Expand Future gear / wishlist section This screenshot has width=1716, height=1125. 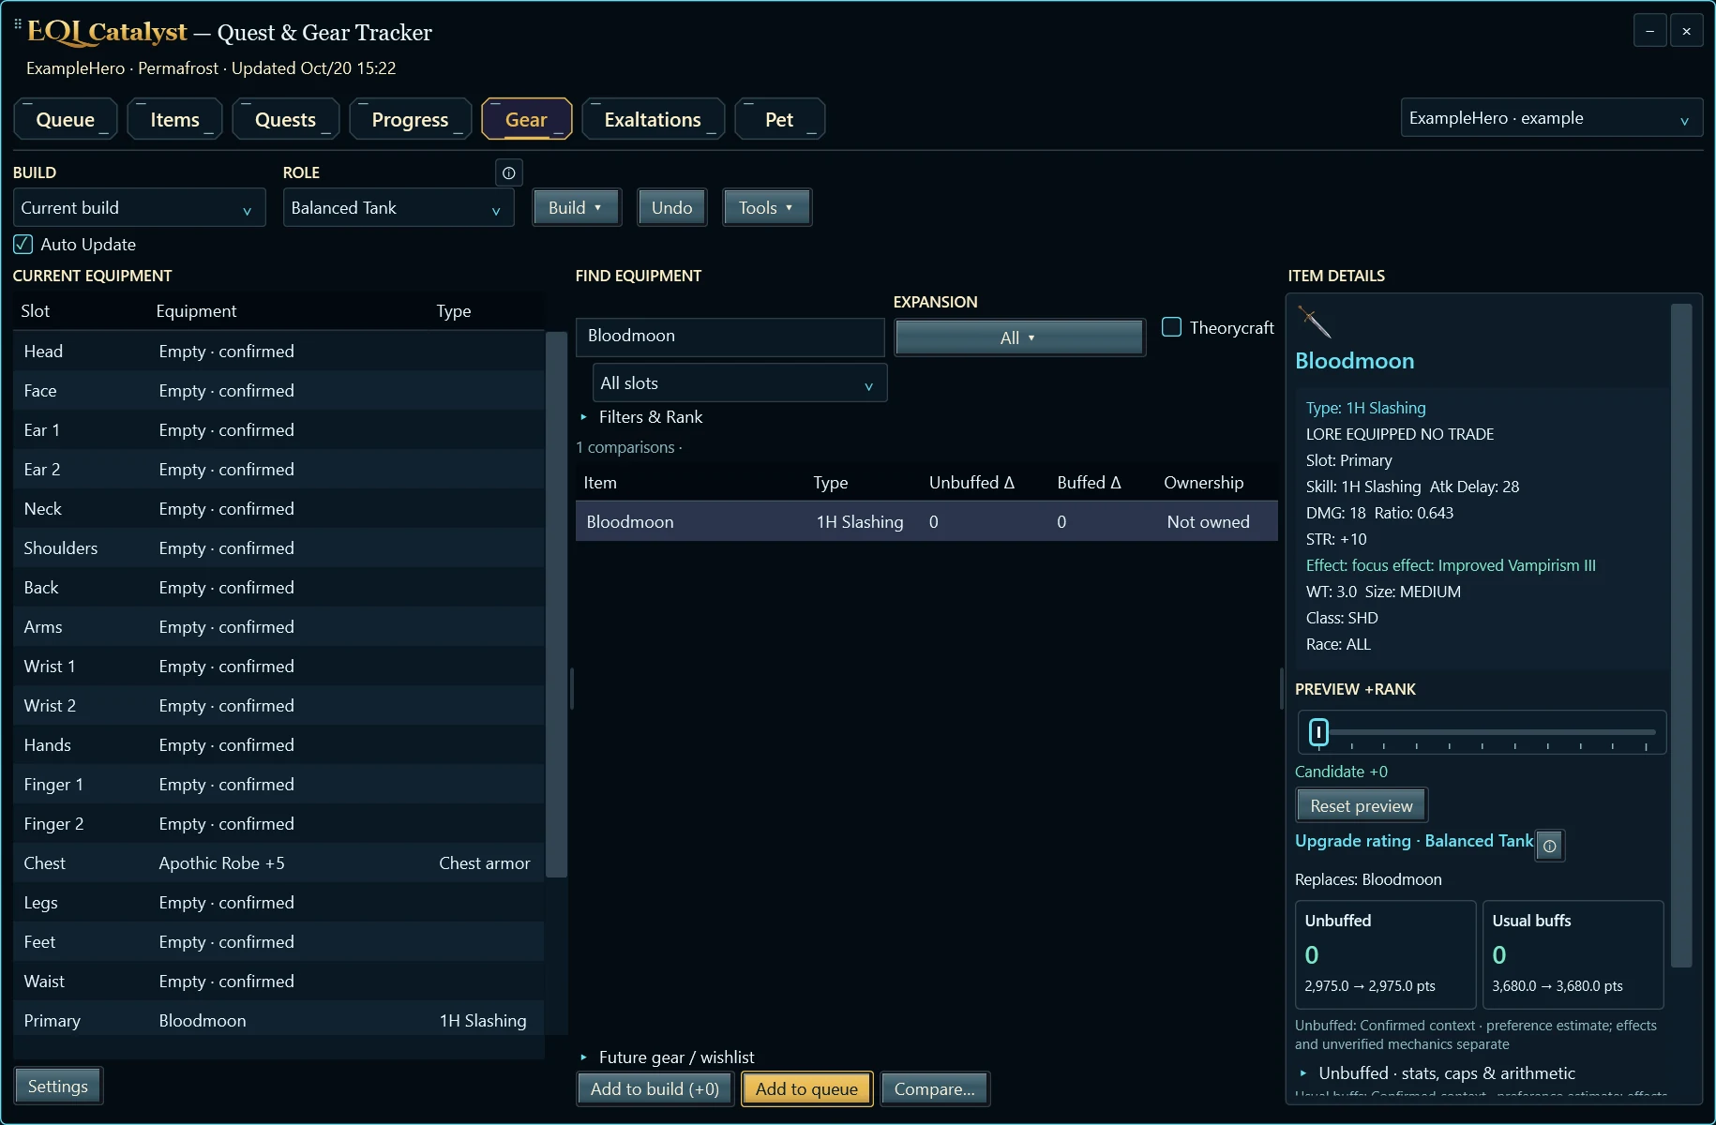668,1057
